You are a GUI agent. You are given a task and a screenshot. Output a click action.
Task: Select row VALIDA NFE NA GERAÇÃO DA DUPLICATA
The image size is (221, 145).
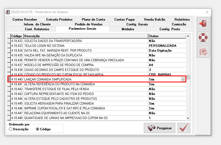tap(96, 55)
